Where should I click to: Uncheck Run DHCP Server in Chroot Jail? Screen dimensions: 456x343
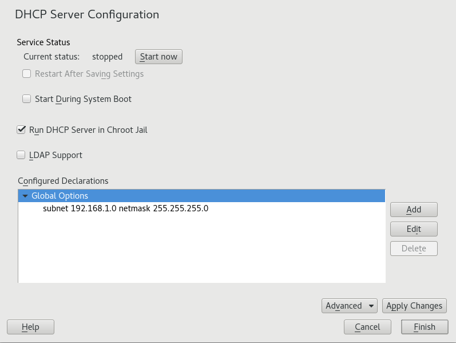21,130
